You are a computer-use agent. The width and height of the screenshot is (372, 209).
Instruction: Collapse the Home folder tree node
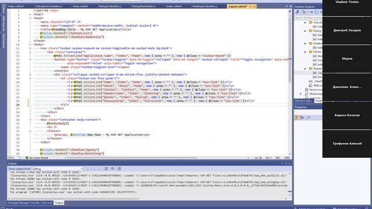(305, 52)
